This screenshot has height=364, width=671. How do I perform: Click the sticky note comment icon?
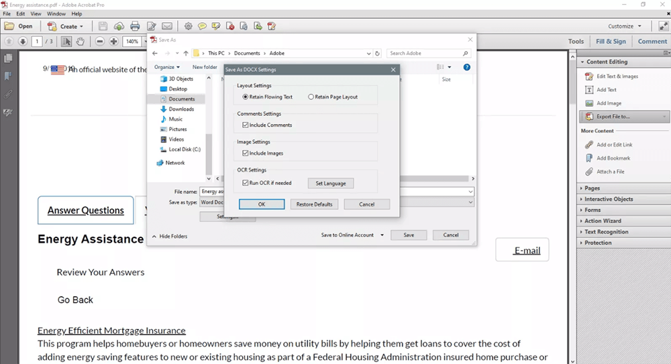[201, 26]
